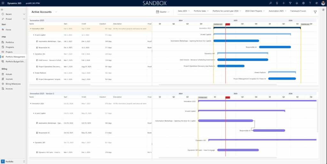Click the Copilot icon in right side pane
327x164 pixels.
coord(323,10)
